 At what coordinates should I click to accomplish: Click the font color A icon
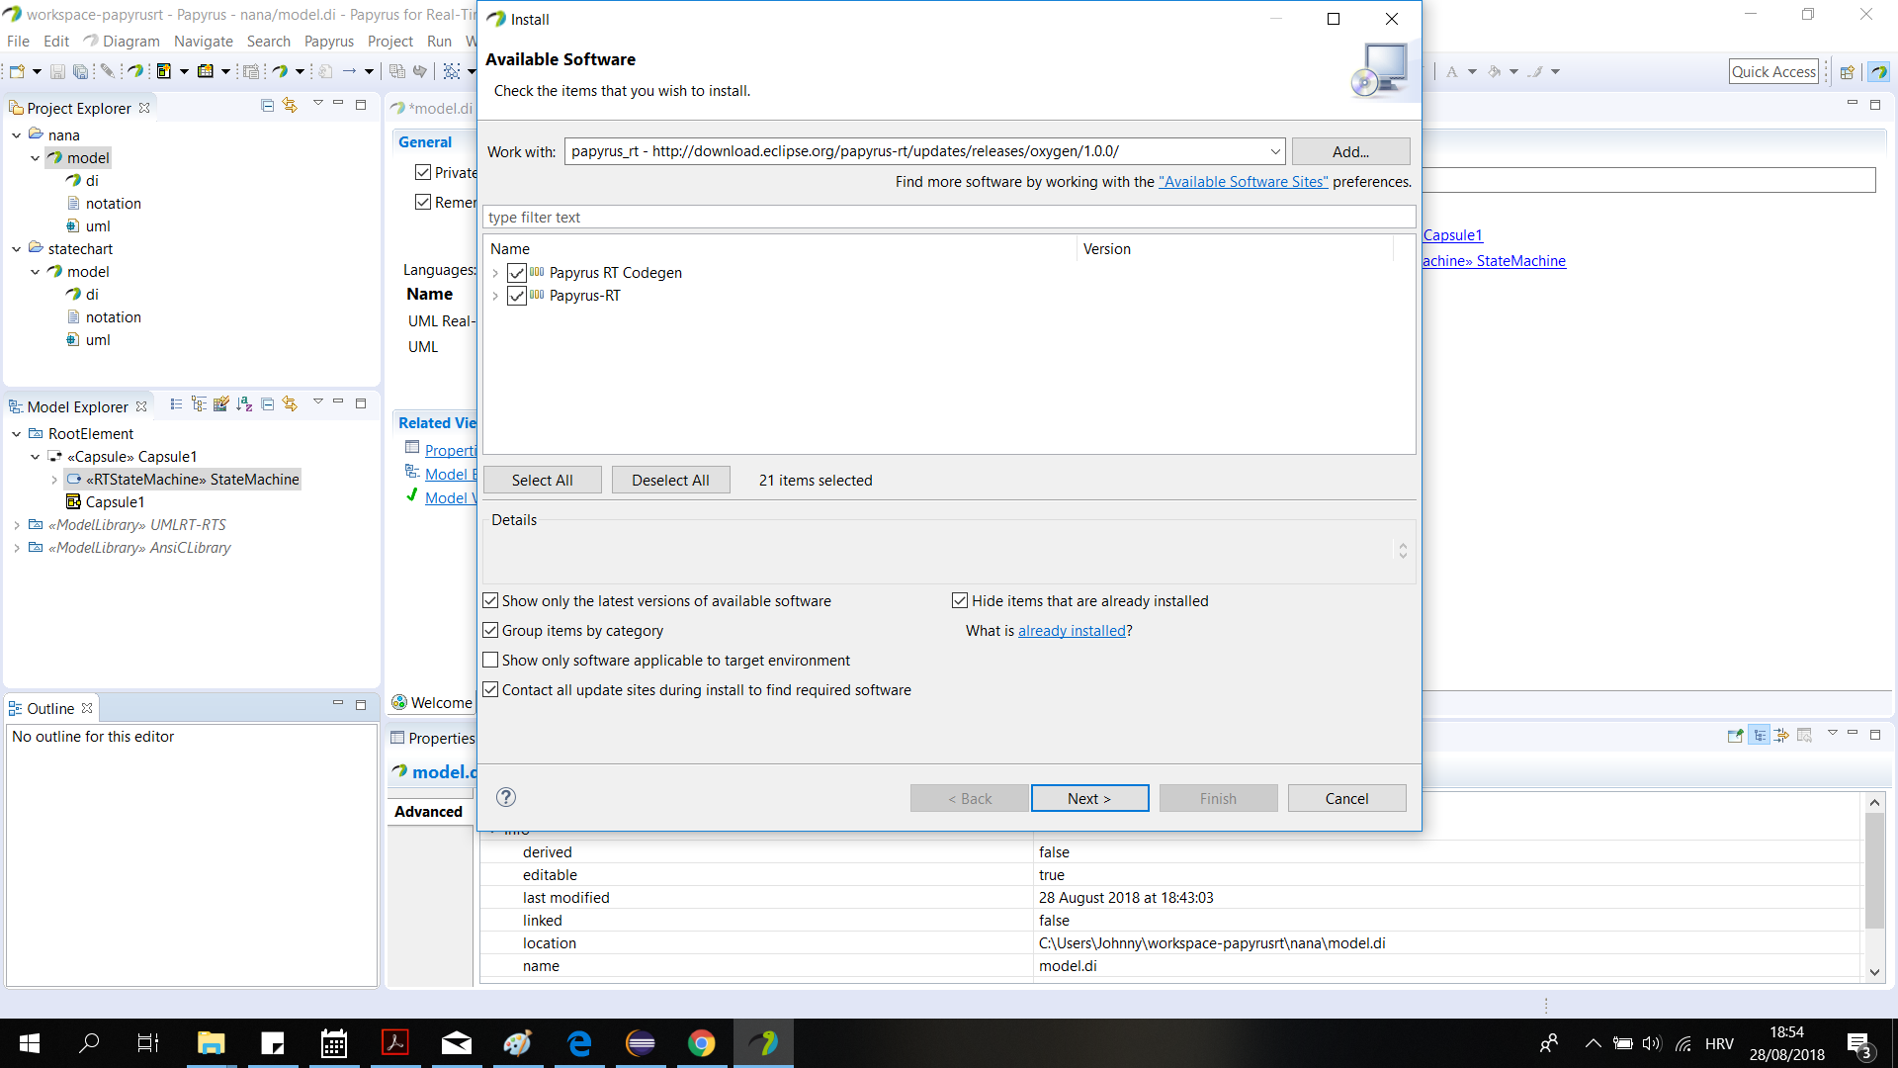click(x=1452, y=71)
